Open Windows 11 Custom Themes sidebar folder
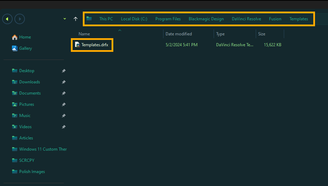The image size is (328, 186). tap(43, 149)
